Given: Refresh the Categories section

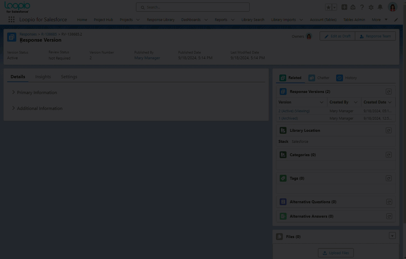Looking at the screenshot, I should tap(389, 155).
